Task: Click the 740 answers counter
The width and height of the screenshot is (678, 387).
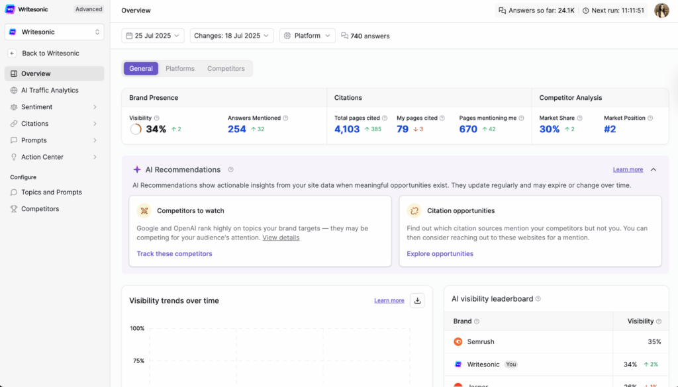Action: coord(365,36)
